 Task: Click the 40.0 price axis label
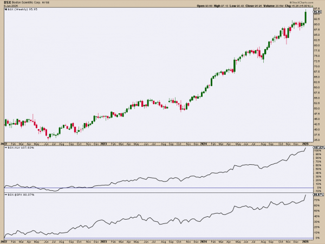(316, 130)
